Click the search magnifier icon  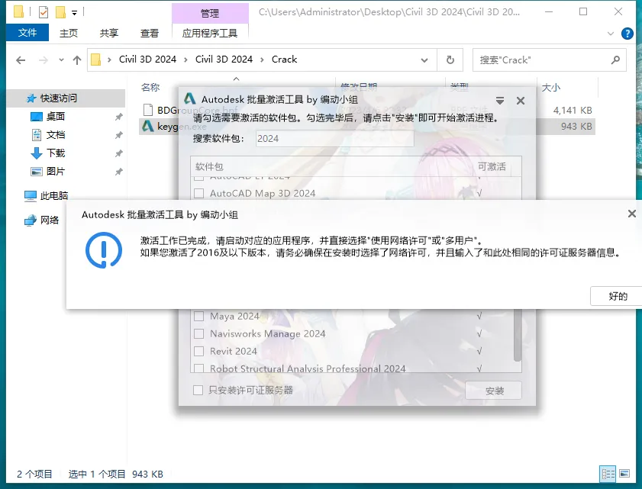click(x=615, y=60)
